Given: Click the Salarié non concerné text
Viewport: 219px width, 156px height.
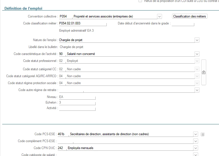Looking at the screenshot, I should pyautogui.click(x=81, y=54).
